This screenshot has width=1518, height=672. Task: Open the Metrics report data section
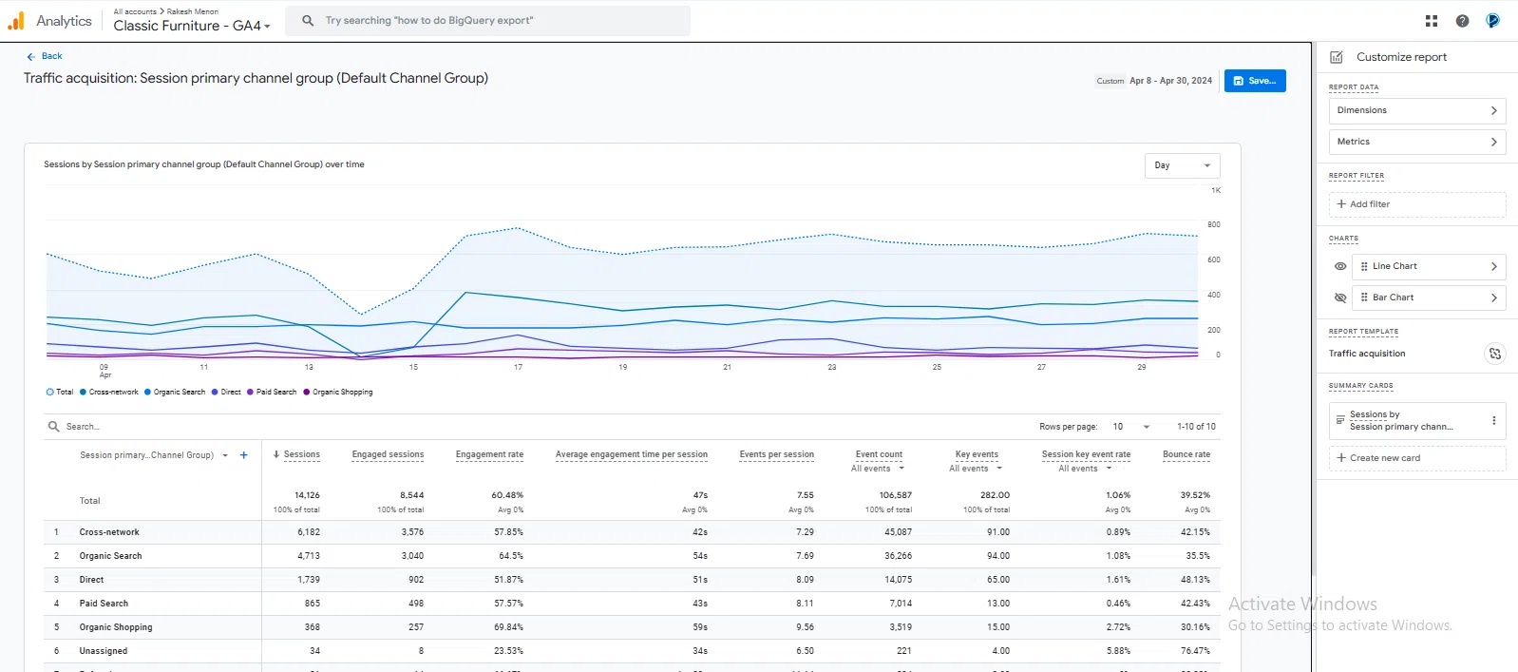1416,142
